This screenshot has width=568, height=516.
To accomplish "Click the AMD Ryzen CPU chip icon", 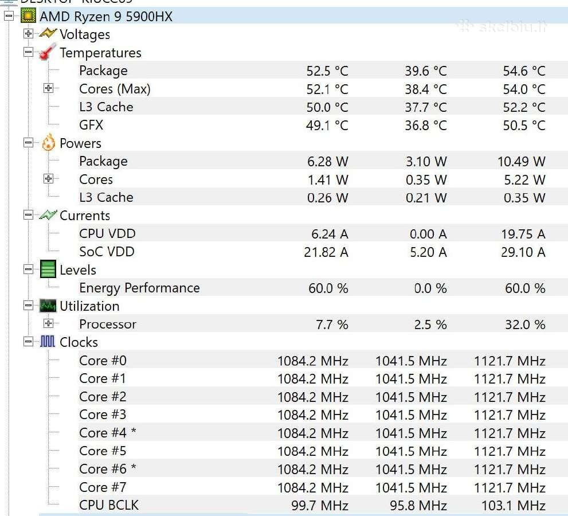I will [28, 16].
